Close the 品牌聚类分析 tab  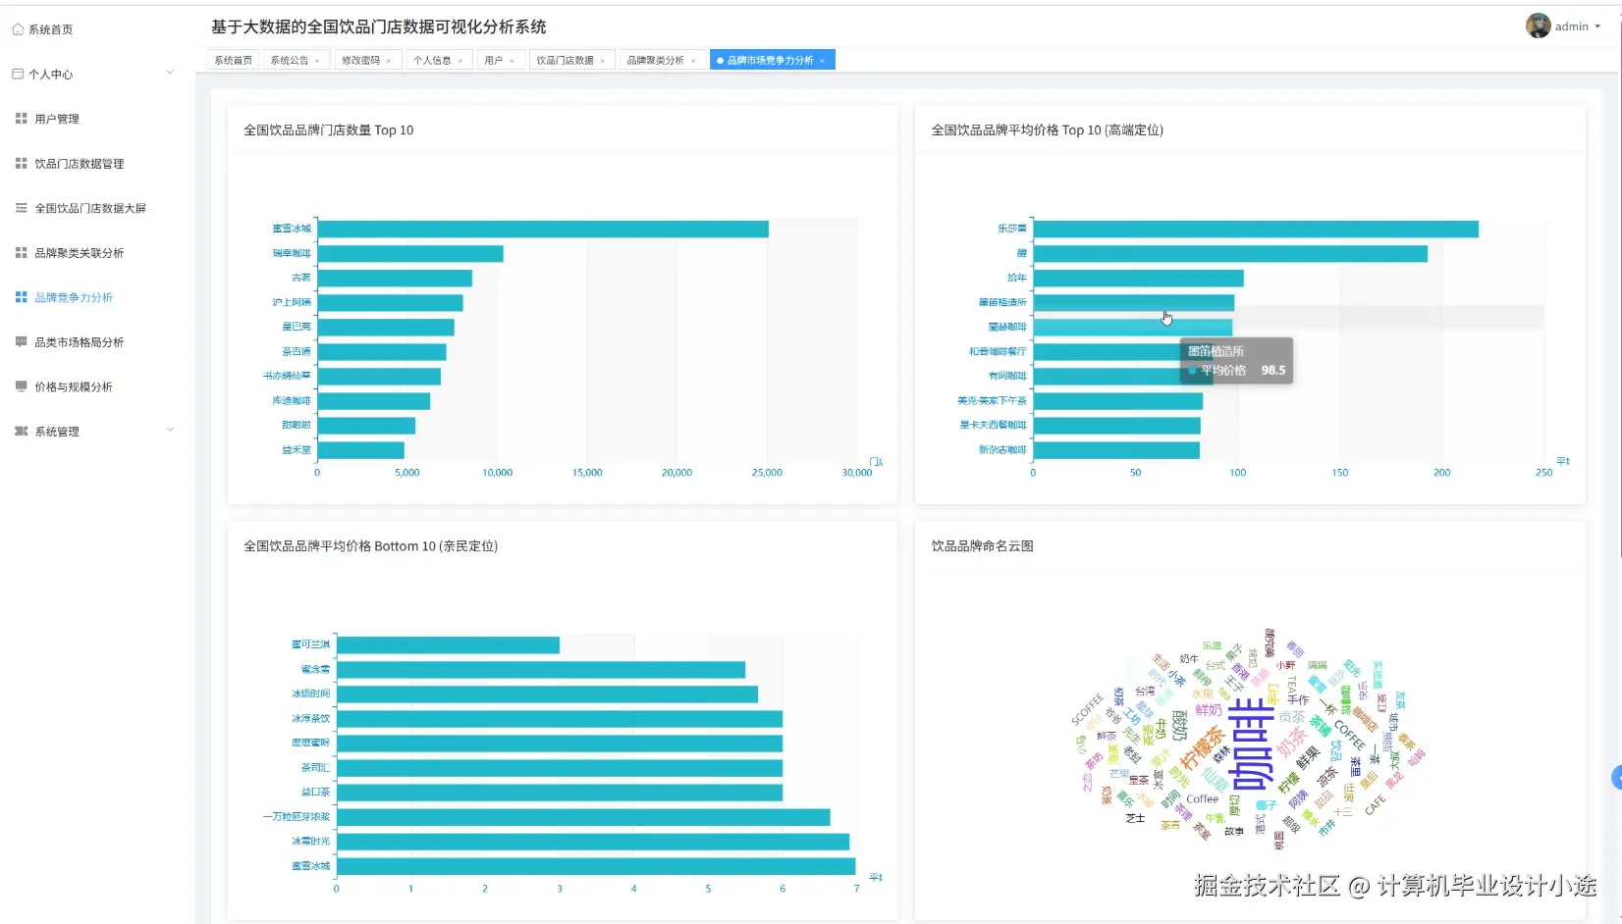(693, 61)
